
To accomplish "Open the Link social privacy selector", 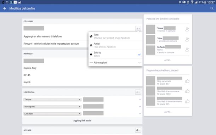I will (138, 92).
